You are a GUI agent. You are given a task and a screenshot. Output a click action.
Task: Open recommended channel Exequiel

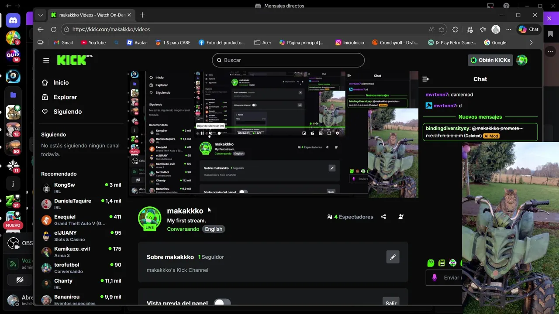(x=81, y=220)
